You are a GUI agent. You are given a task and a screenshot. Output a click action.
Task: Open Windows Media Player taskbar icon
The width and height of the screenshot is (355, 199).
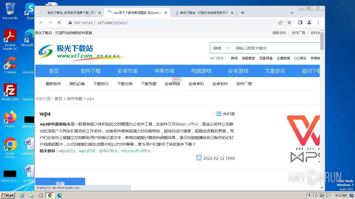coord(41,195)
